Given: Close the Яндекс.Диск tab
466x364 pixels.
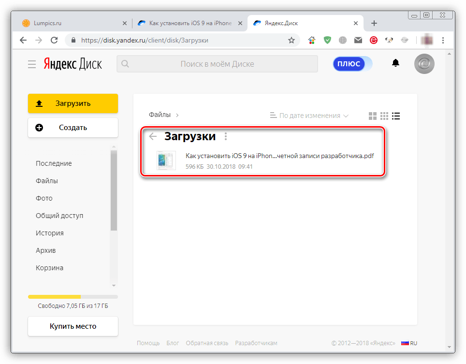Looking at the screenshot, I should tap(356, 23).
